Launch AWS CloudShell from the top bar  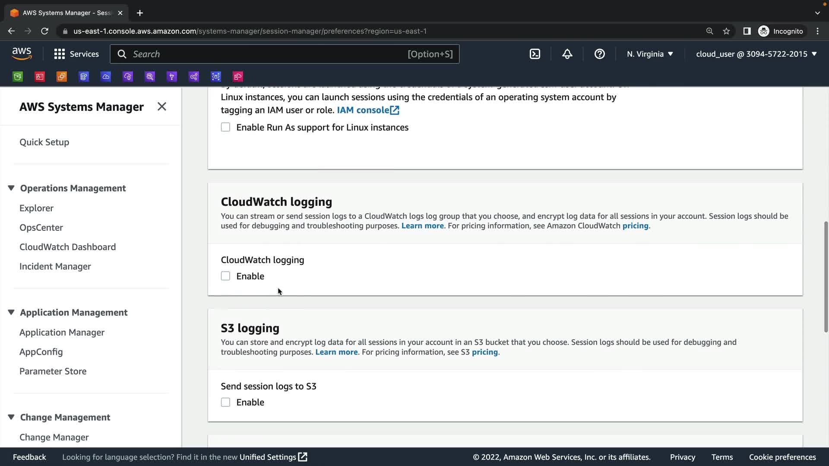[535, 54]
